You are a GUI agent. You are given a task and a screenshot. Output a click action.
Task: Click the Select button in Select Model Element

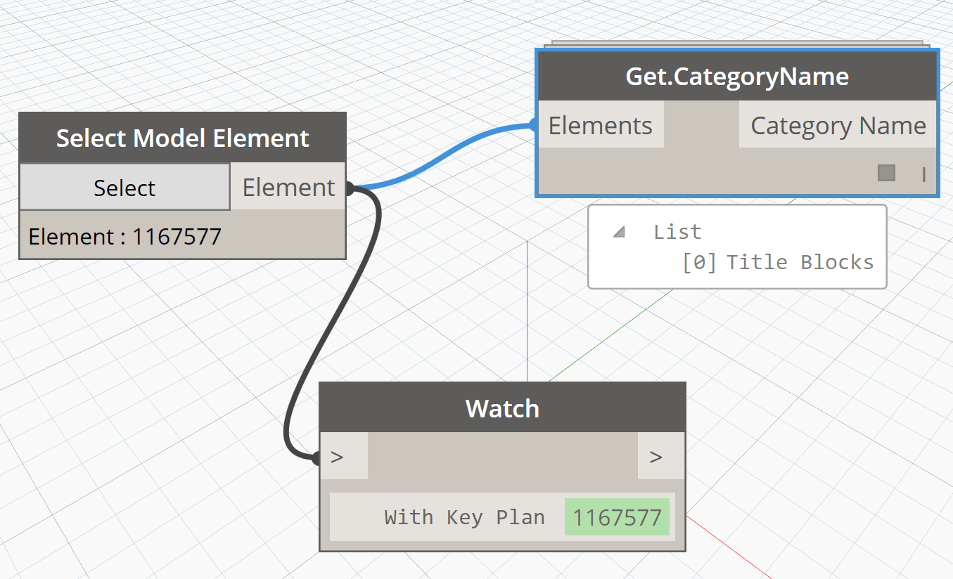point(124,188)
